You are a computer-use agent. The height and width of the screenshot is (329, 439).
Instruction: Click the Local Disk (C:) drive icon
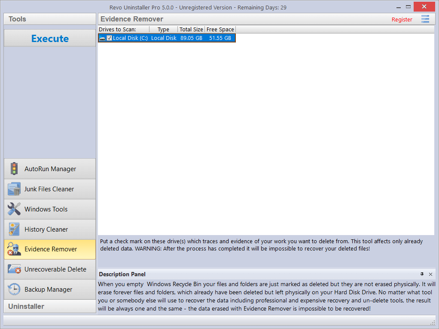click(102, 38)
